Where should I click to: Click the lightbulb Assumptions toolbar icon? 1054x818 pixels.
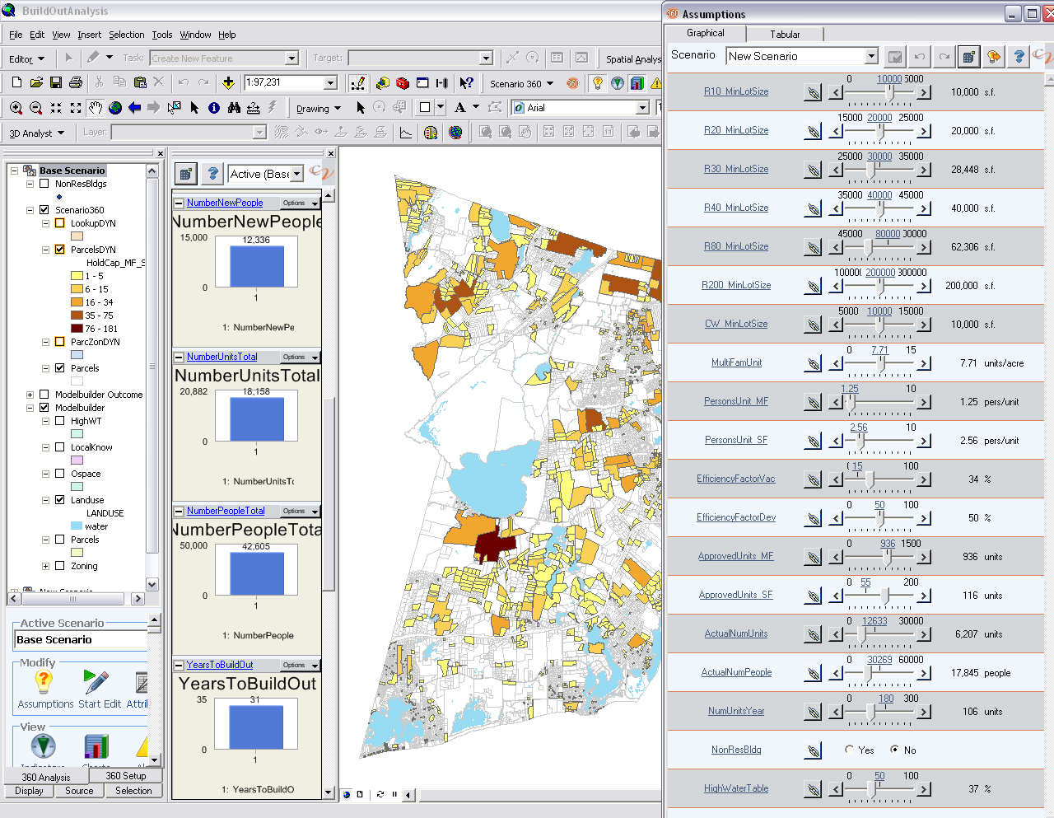(x=598, y=83)
